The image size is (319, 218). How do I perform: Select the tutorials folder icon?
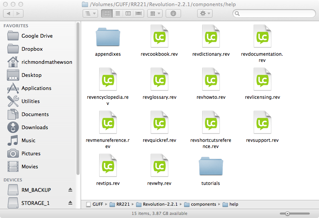pyautogui.click(x=211, y=166)
